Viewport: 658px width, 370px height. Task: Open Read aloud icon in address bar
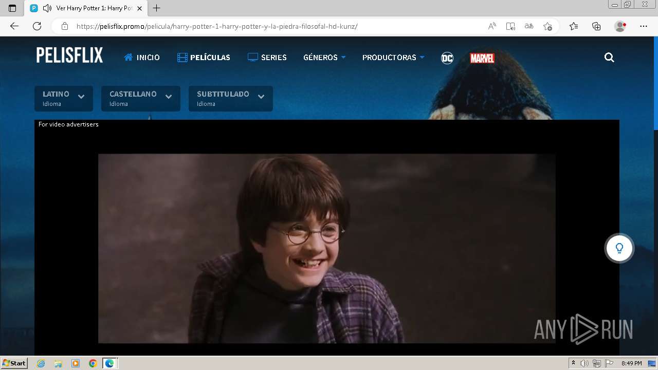point(492,26)
